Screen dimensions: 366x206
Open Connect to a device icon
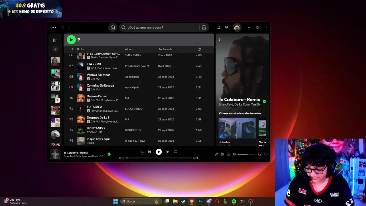(x=228, y=154)
